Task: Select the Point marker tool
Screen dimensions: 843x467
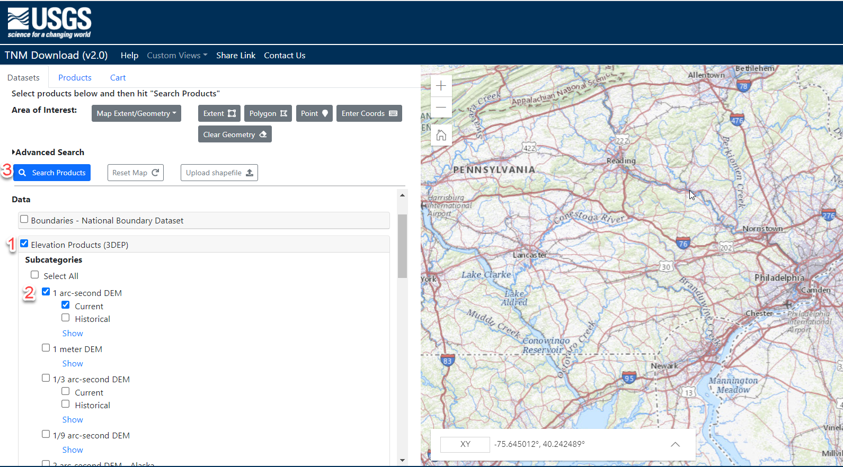Action: pyautogui.click(x=314, y=113)
